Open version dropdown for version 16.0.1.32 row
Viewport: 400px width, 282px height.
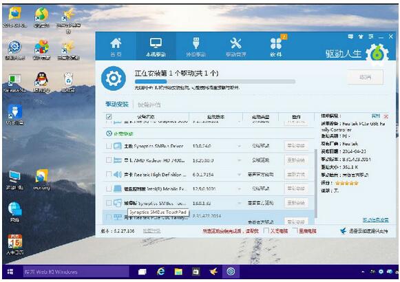[240, 204]
